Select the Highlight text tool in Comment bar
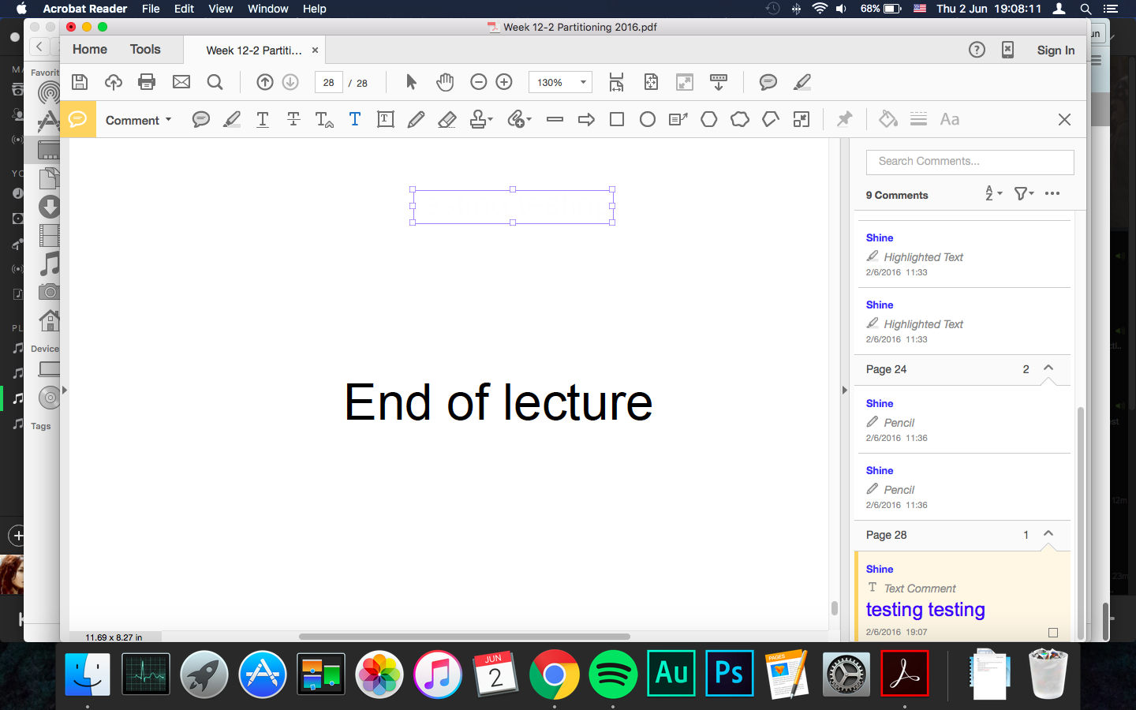1136x710 pixels. [x=232, y=120]
